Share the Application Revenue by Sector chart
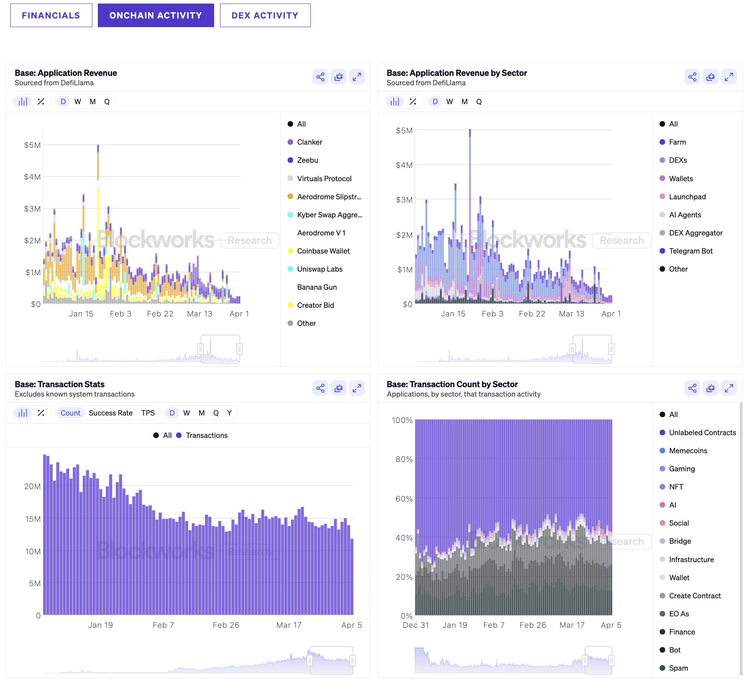Screen dimensions: 748x684 692,77
